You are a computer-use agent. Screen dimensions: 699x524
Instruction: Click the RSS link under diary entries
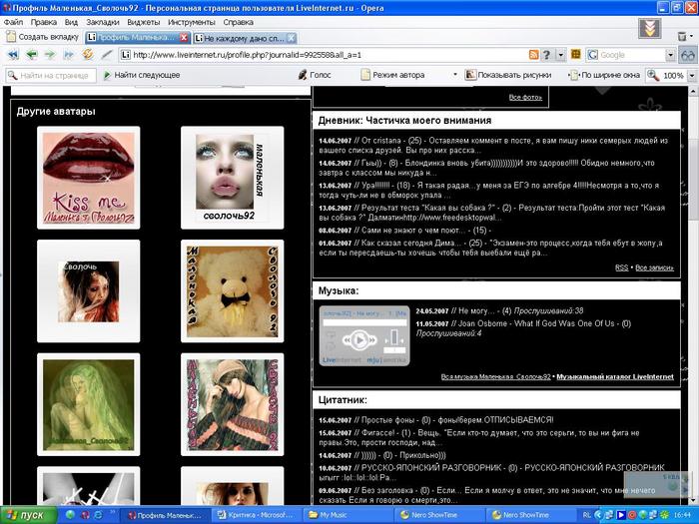(x=621, y=267)
